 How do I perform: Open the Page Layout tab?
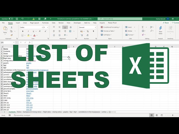pyautogui.click(x=34, y=23)
